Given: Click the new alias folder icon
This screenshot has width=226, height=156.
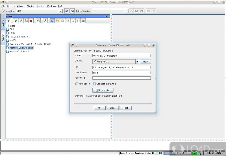Looking at the screenshot, I should 57,21.
